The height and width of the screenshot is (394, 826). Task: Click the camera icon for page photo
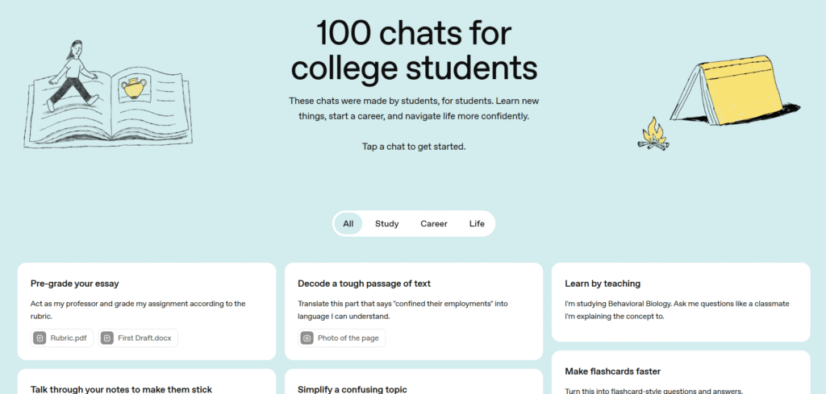(x=307, y=338)
